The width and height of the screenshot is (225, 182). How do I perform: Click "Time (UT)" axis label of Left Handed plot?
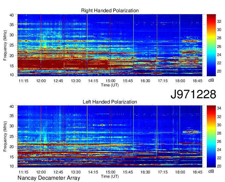[110, 176]
